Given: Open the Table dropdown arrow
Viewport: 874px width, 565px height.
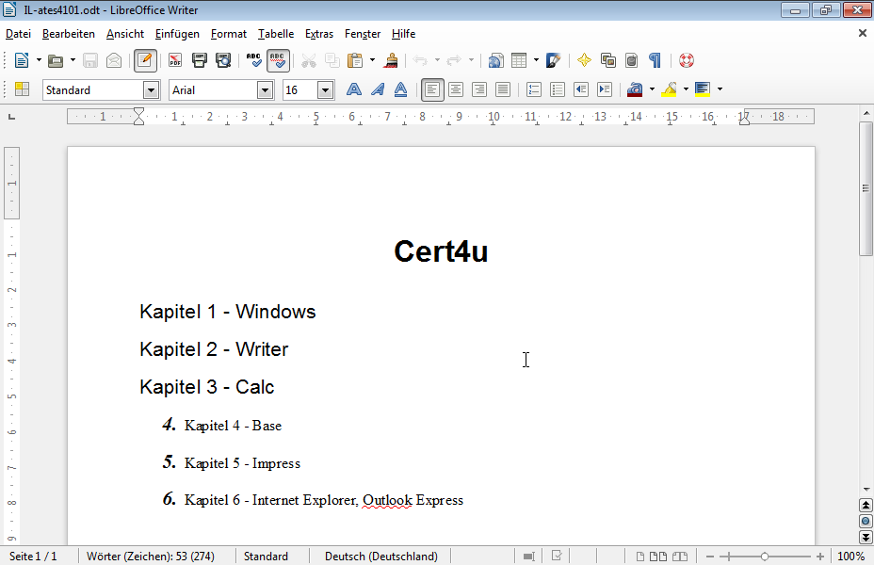Looking at the screenshot, I should (x=536, y=60).
